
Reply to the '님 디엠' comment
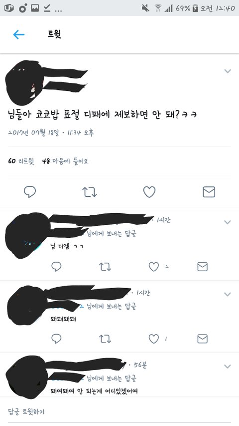(x=56, y=267)
